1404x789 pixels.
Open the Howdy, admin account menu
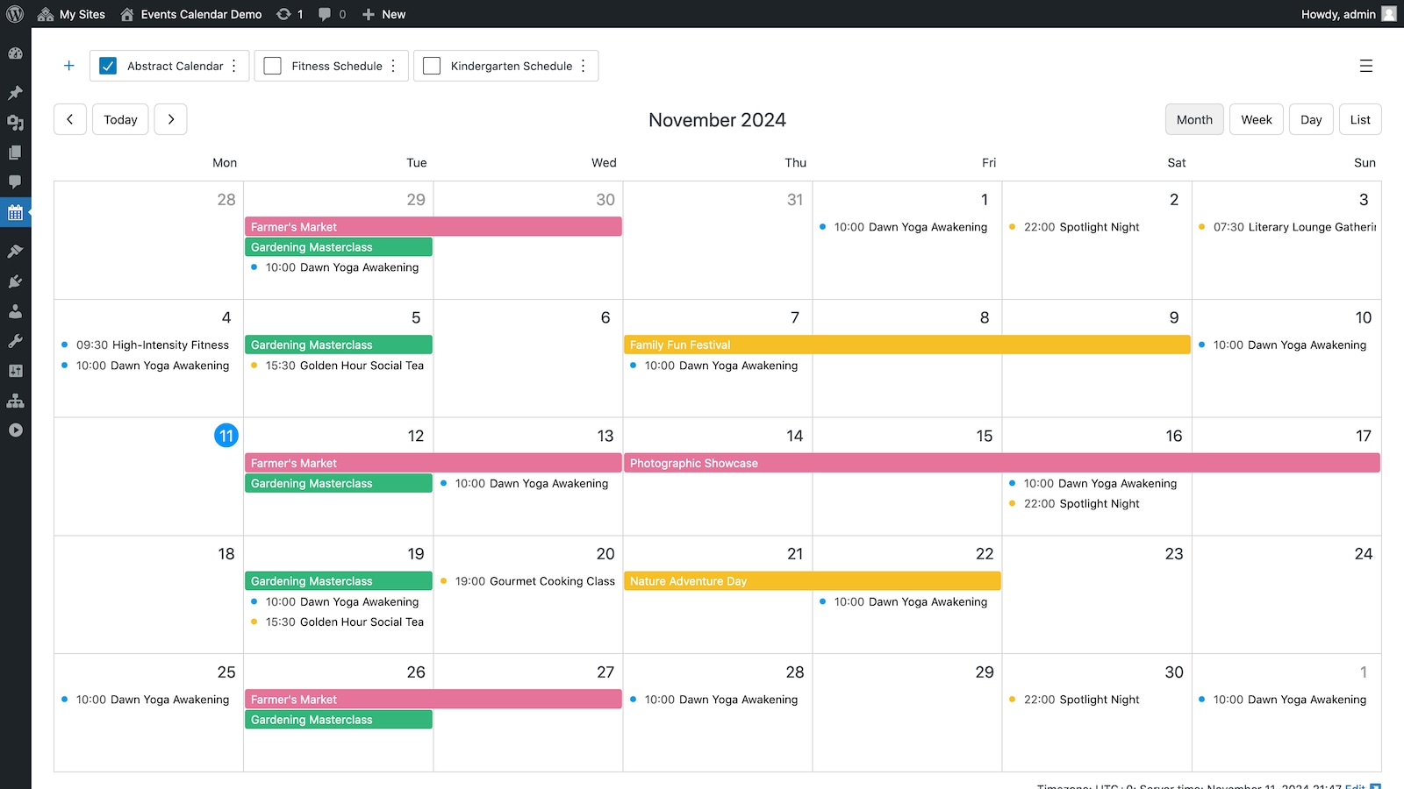click(x=1349, y=14)
